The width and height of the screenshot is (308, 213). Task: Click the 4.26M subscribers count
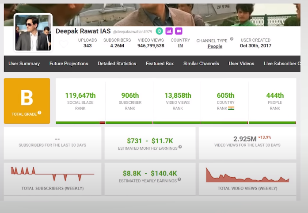[x=117, y=46]
